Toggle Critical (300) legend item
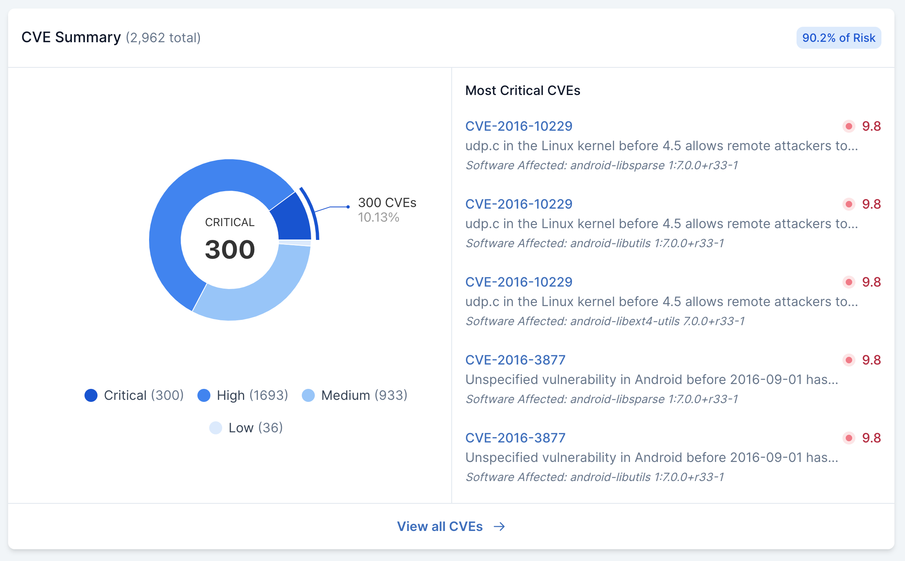The width and height of the screenshot is (905, 561). [x=134, y=395]
